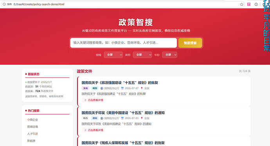Click 点击查看详情 for 旅游强国建设 policy
The height and width of the screenshot is (146, 270).
[x=93, y=100]
